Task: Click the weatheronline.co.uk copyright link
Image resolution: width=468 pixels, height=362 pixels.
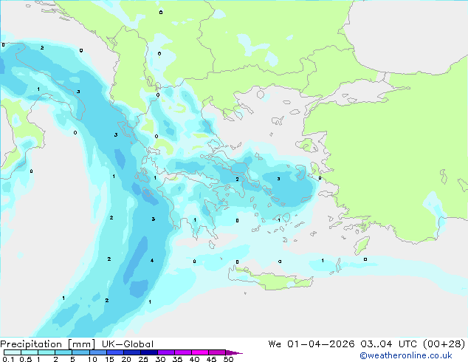Action: point(405,355)
